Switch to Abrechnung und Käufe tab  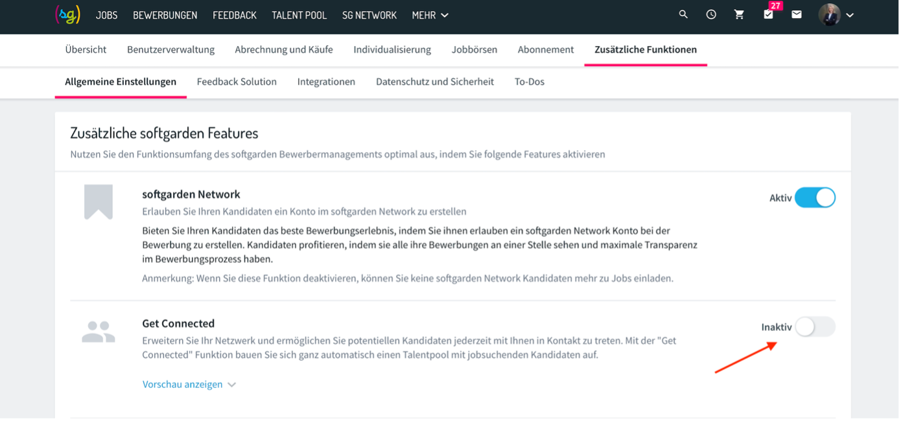284,49
